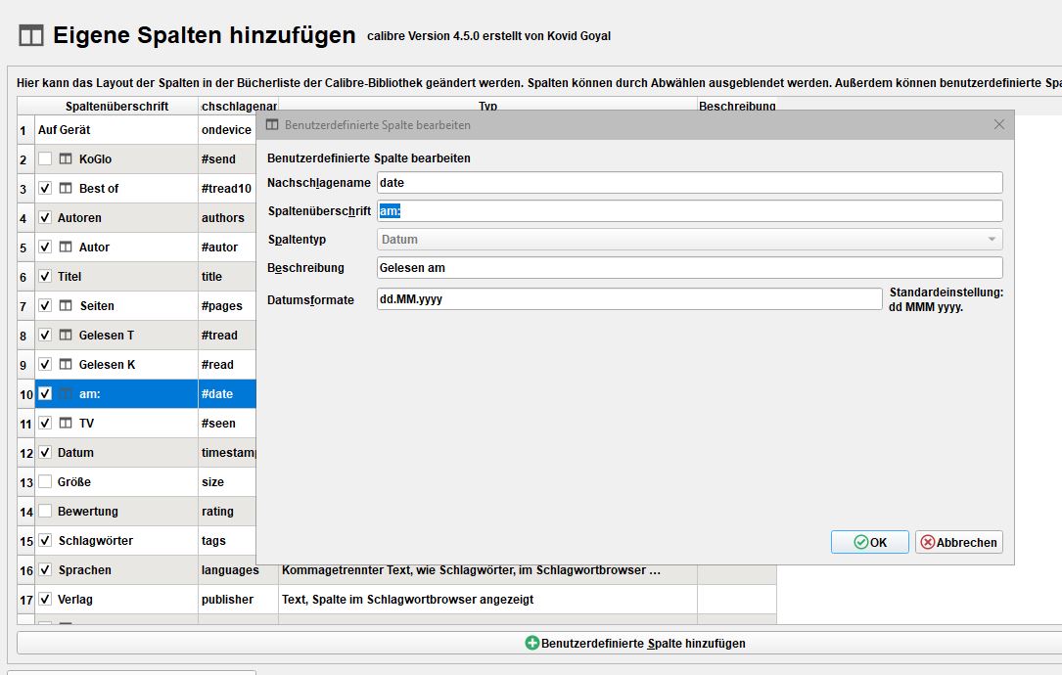Select the authors lookup name cell
The width and height of the screenshot is (1062, 675).
click(227, 218)
